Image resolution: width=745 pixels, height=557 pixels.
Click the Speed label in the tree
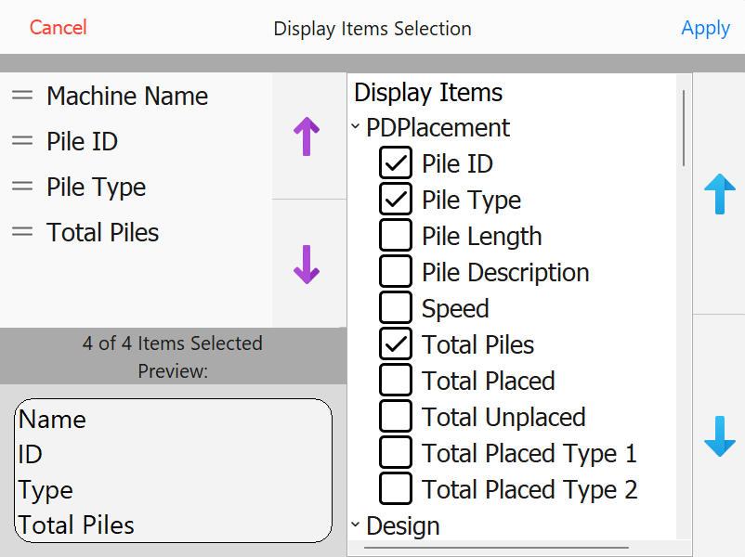pos(455,308)
